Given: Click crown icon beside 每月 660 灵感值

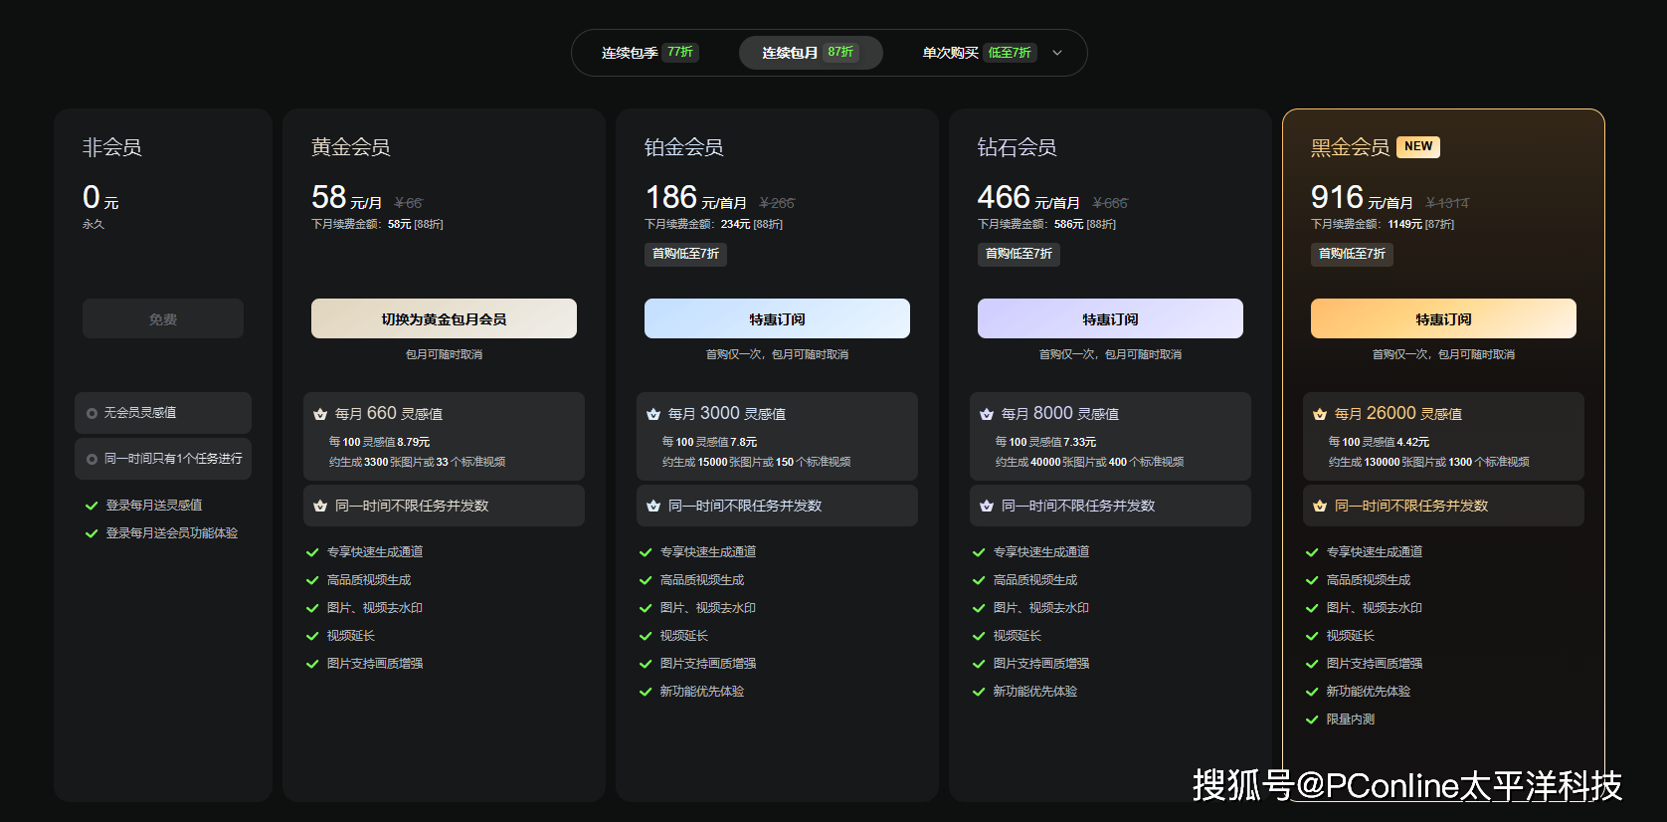Looking at the screenshot, I should coord(320,414).
